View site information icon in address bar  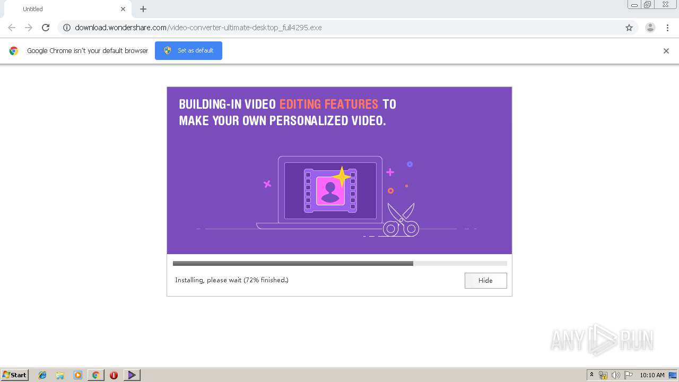point(67,28)
